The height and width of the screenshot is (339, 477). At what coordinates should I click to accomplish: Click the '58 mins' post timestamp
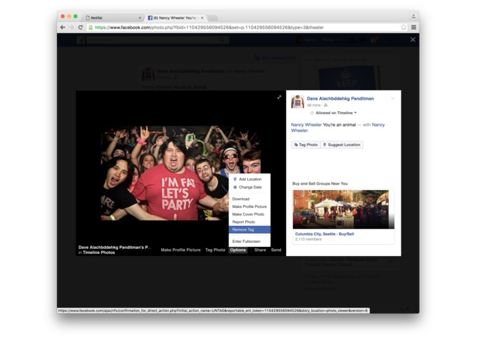point(314,105)
